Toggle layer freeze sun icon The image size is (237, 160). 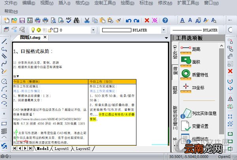(39, 30)
